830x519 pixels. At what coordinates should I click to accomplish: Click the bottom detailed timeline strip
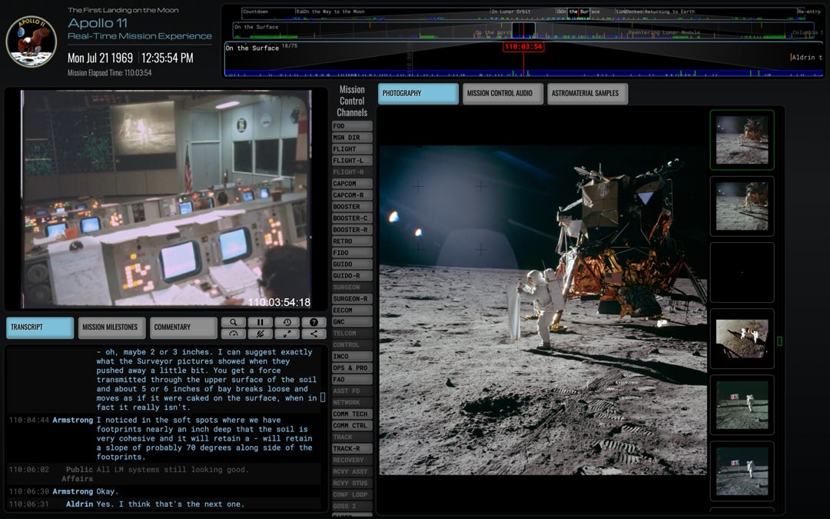pos(523,59)
